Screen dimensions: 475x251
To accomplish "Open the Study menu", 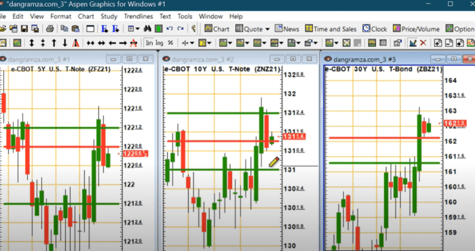I will [x=109, y=16].
